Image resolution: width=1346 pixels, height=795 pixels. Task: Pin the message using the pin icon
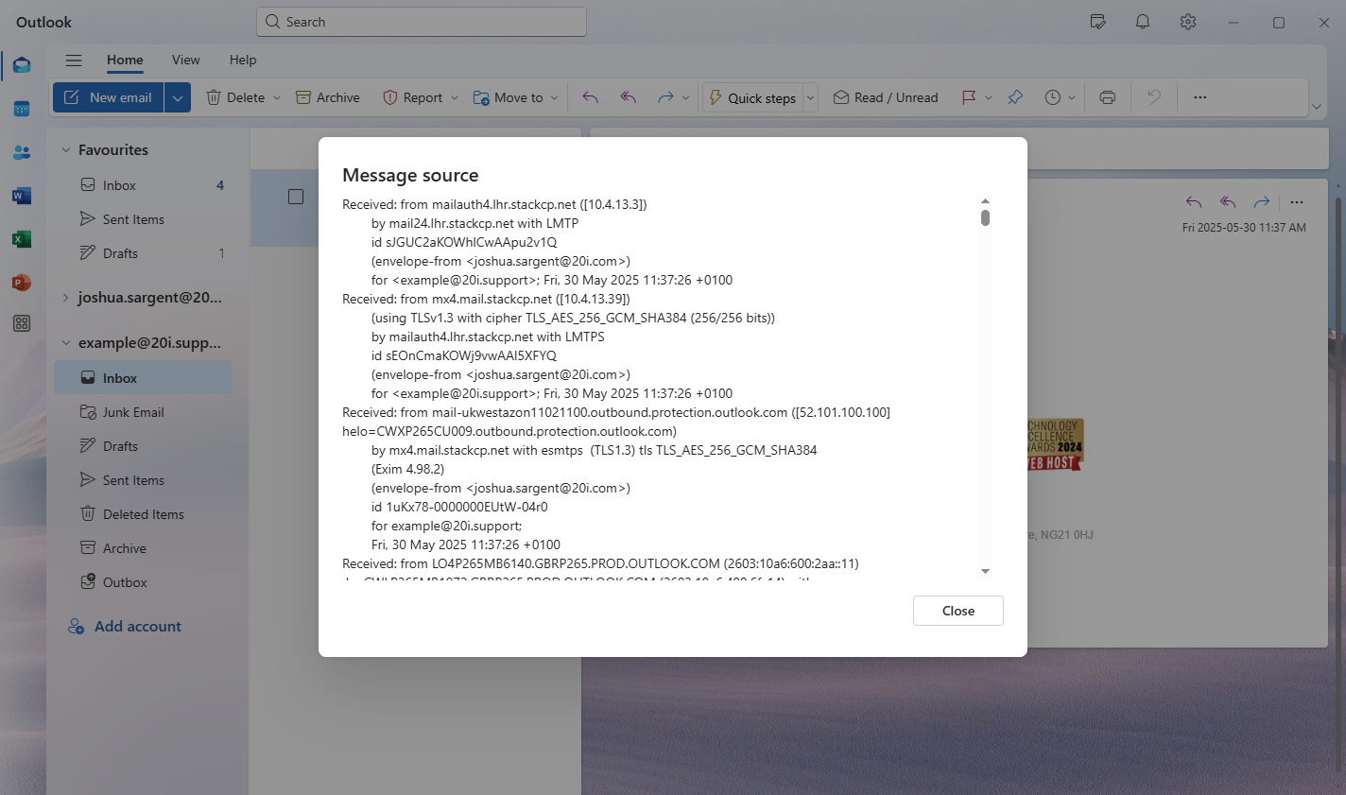tap(1015, 97)
